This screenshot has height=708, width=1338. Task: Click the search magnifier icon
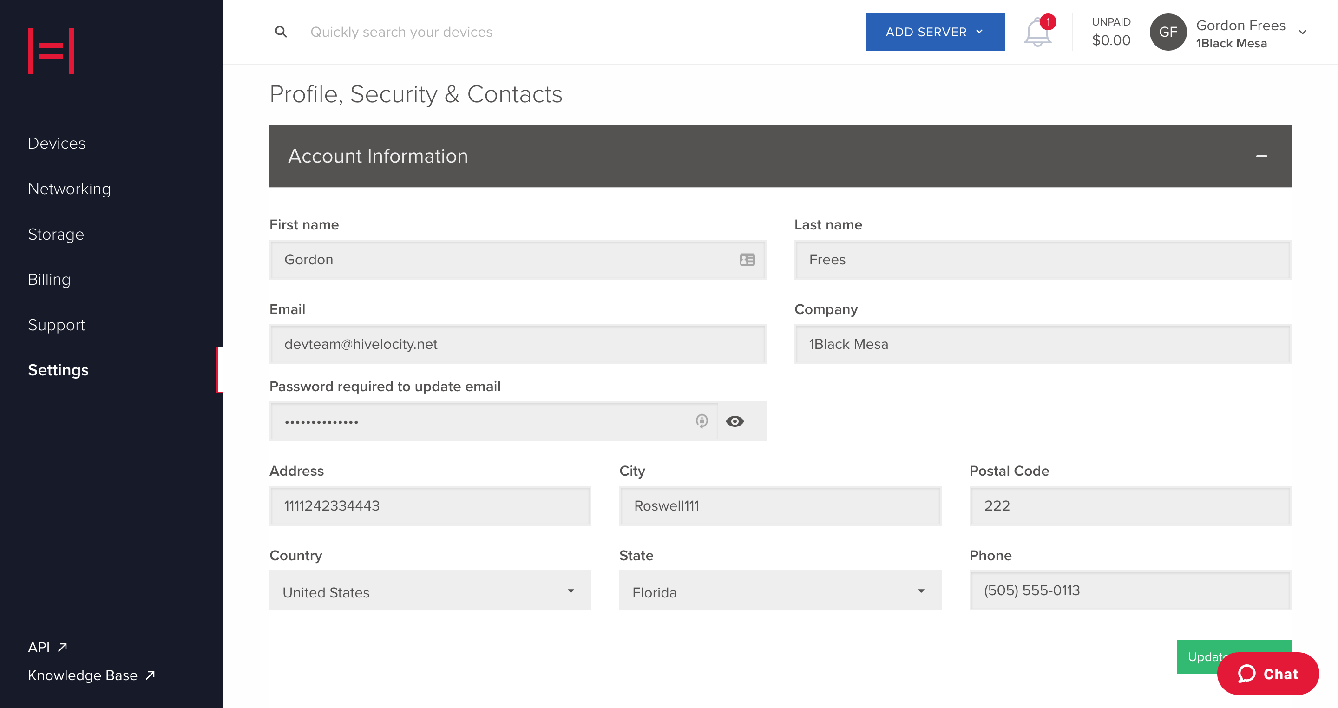(281, 32)
